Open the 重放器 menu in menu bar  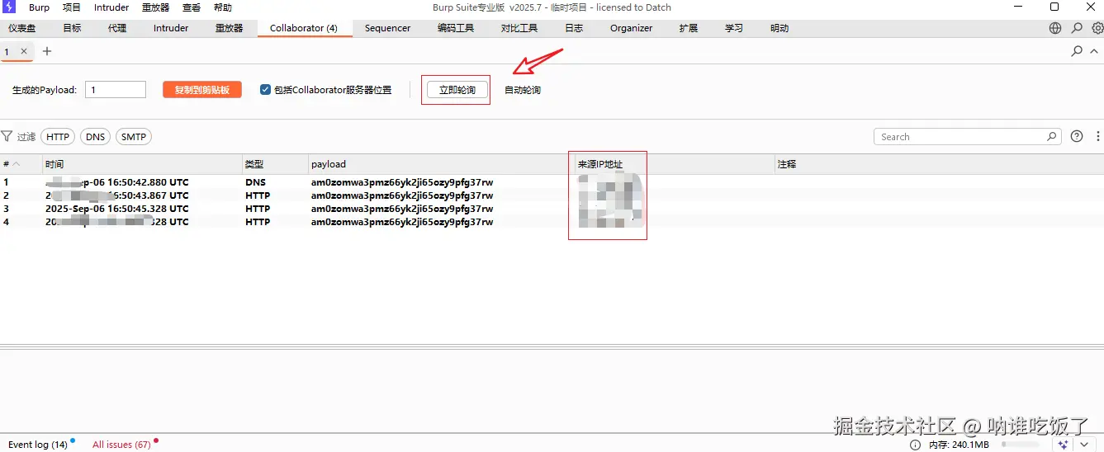[155, 7]
